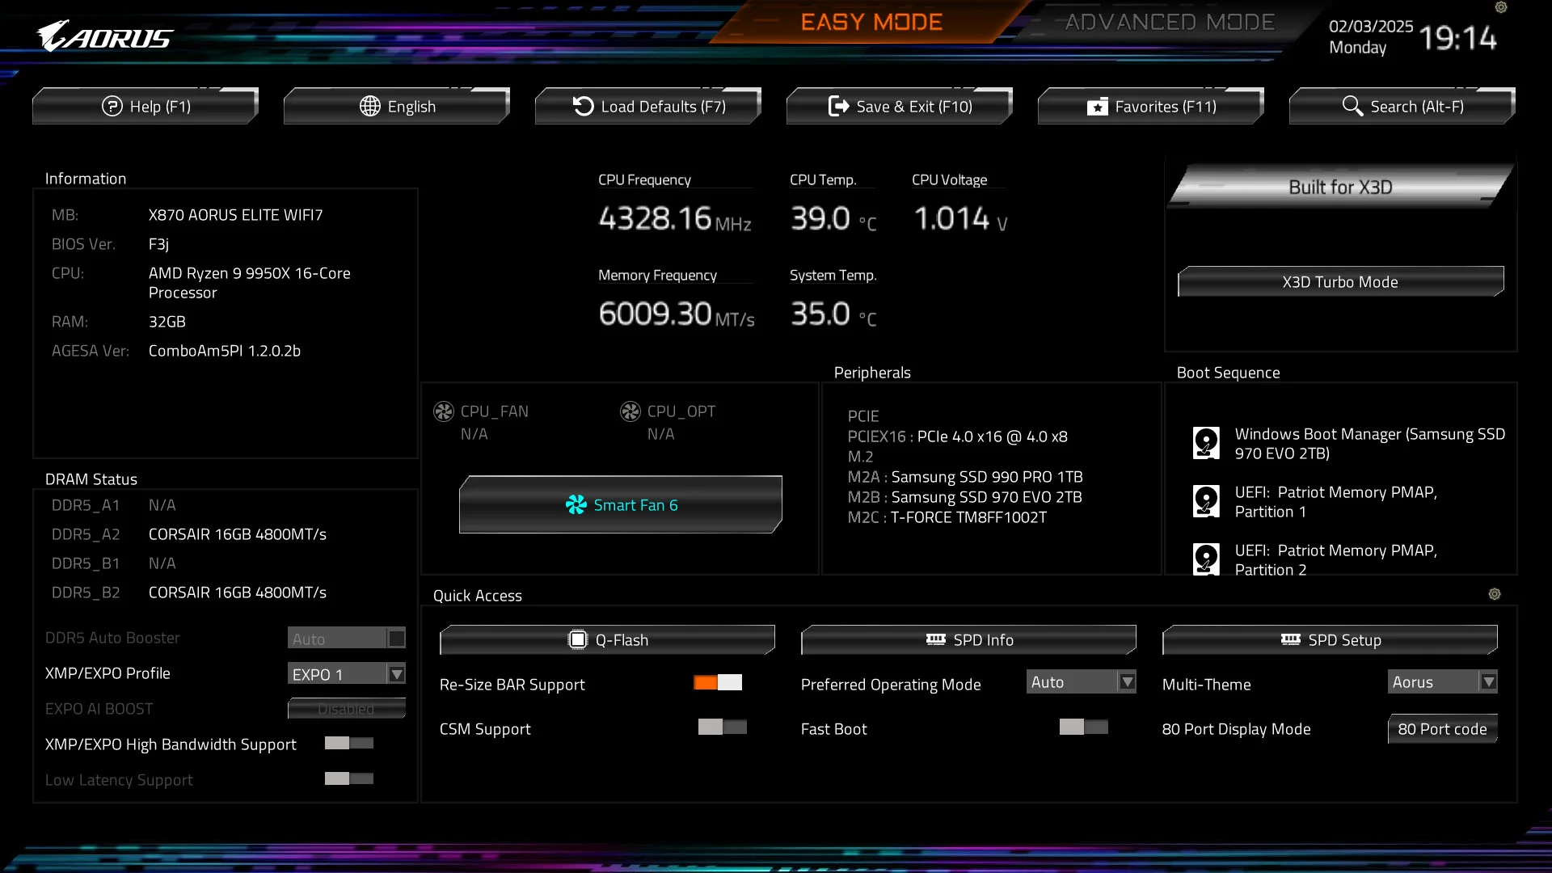This screenshot has width=1552, height=873.
Task: Click the Load Defaults circular arrow icon
Action: click(583, 106)
